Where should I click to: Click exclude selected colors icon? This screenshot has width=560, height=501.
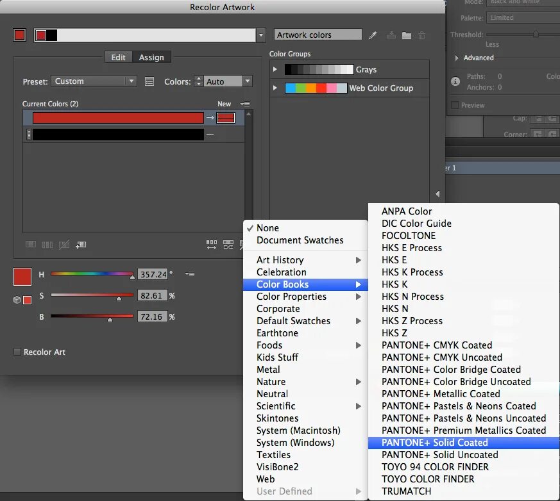click(64, 245)
